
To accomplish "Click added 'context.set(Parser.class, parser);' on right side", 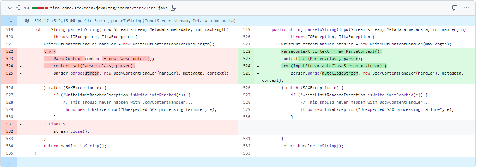I will click(x=322, y=59).
